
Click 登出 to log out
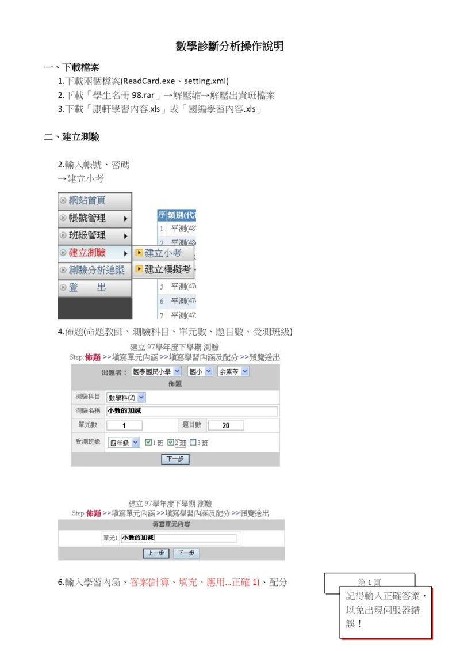click(x=95, y=287)
